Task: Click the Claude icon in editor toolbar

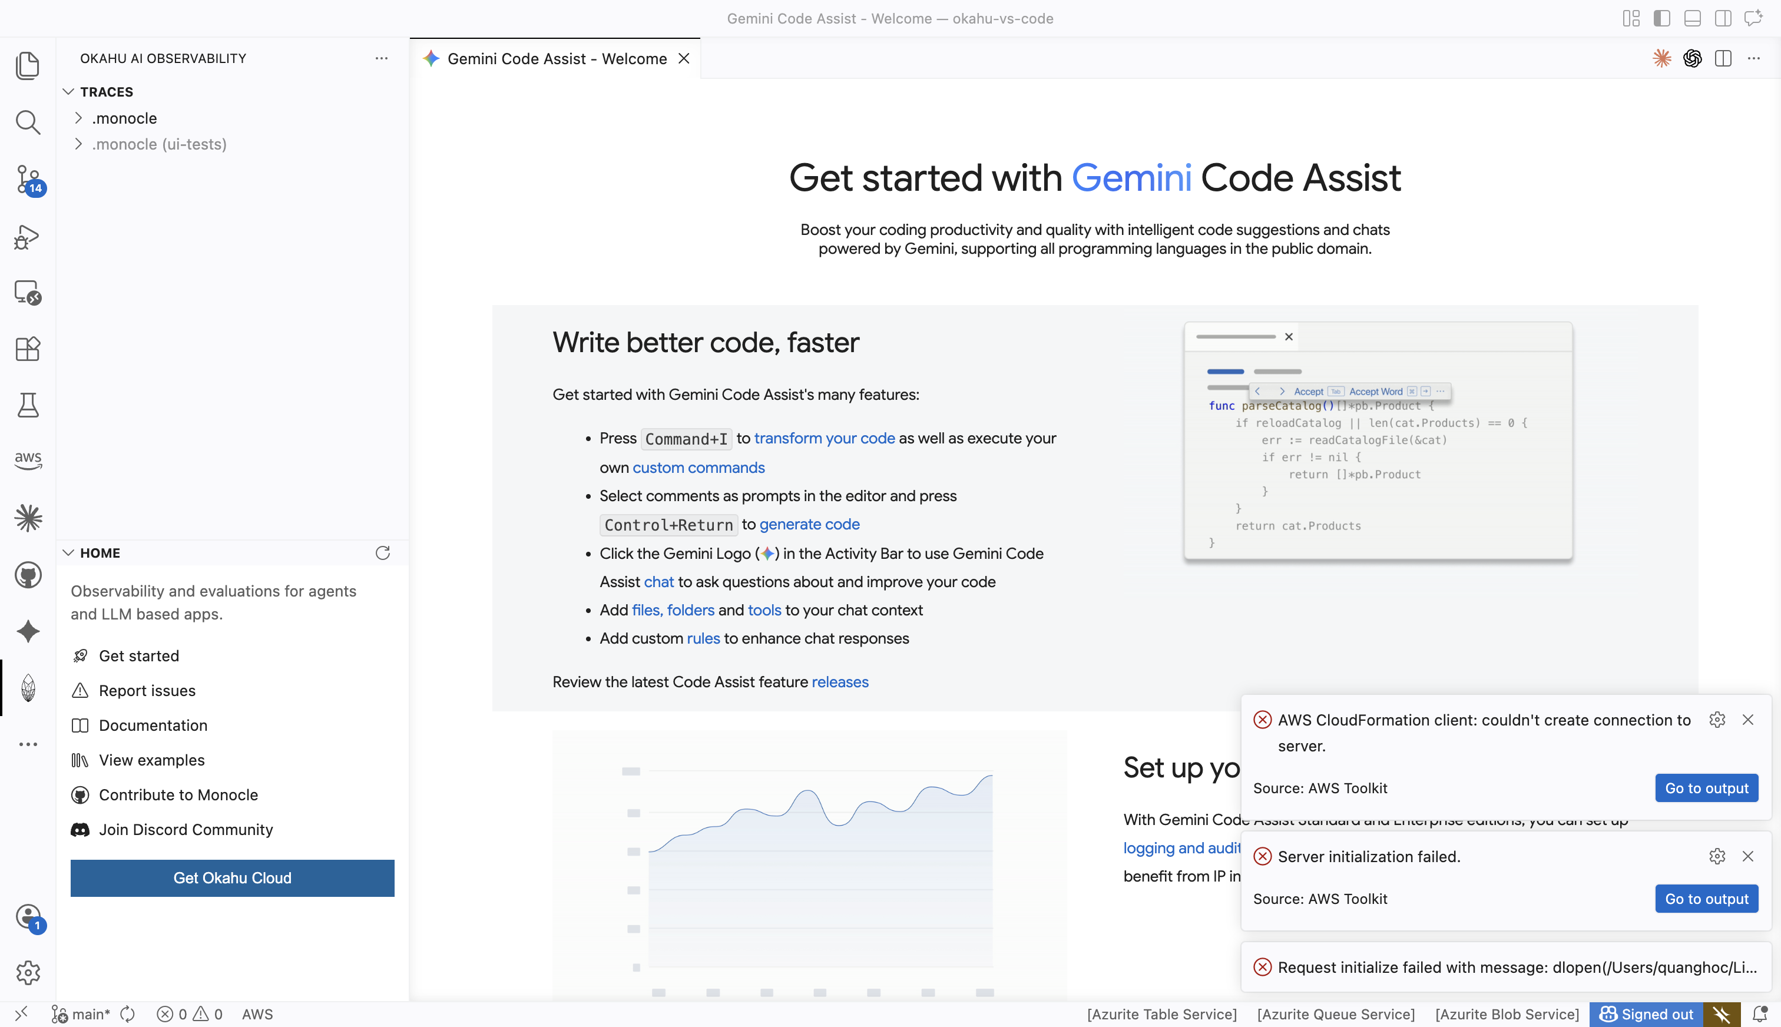Action: (x=1662, y=58)
